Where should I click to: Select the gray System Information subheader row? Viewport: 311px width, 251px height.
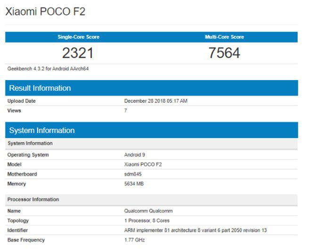tap(152, 143)
